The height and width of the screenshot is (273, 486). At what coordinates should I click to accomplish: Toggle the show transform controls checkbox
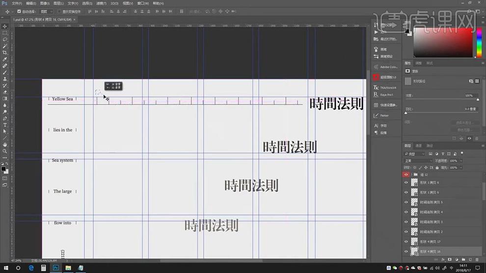59,11
